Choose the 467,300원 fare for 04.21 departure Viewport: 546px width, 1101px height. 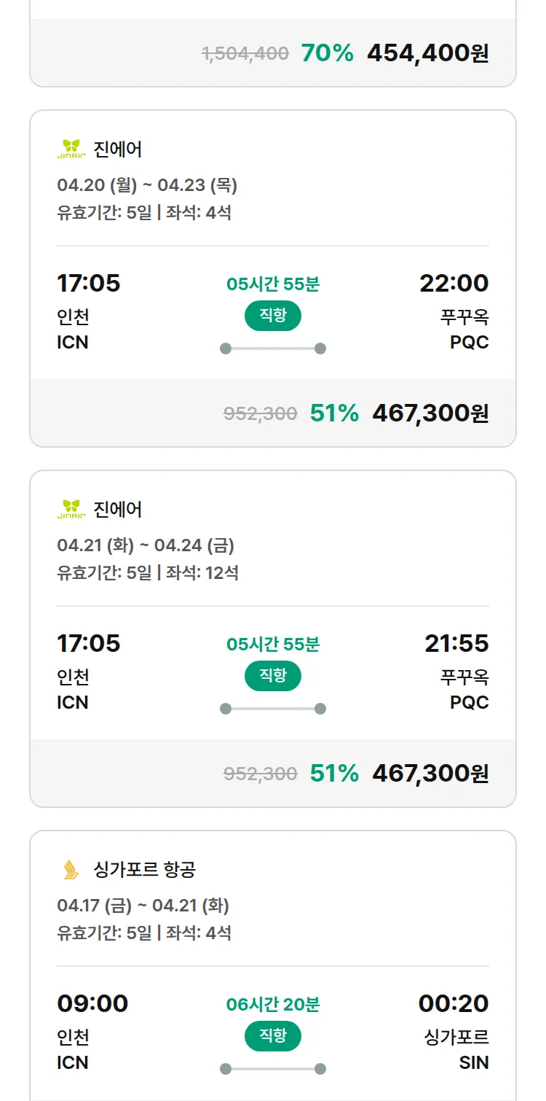pos(430,774)
